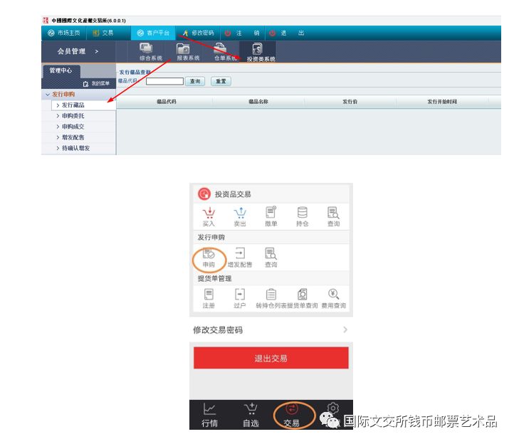Click the 查询 button beside the code field
The image size is (514, 444).
tap(195, 81)
